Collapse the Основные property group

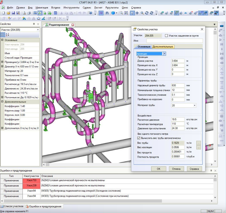pyautogui.click(x=2, y=40)
